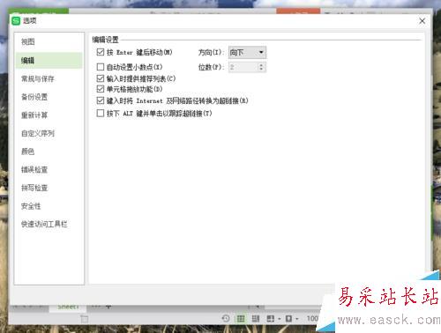
Task: Uncheck 按 Enter 键后移动 checkbox
Action: tap(101, 52)
